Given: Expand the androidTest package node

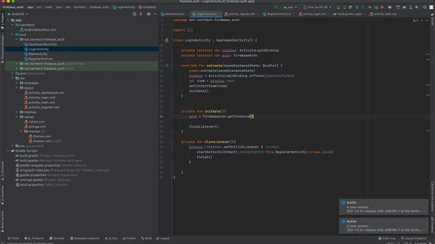Looking at the screenshot, I should [17, 64].
